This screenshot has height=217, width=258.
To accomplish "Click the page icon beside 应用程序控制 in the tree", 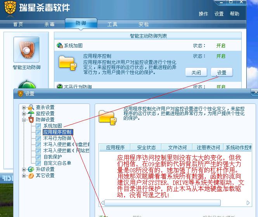I will [x=38, y=132].
